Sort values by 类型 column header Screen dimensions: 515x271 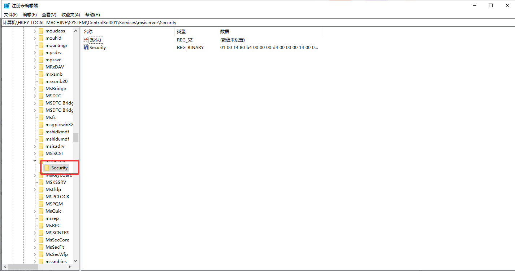point(181,32)
